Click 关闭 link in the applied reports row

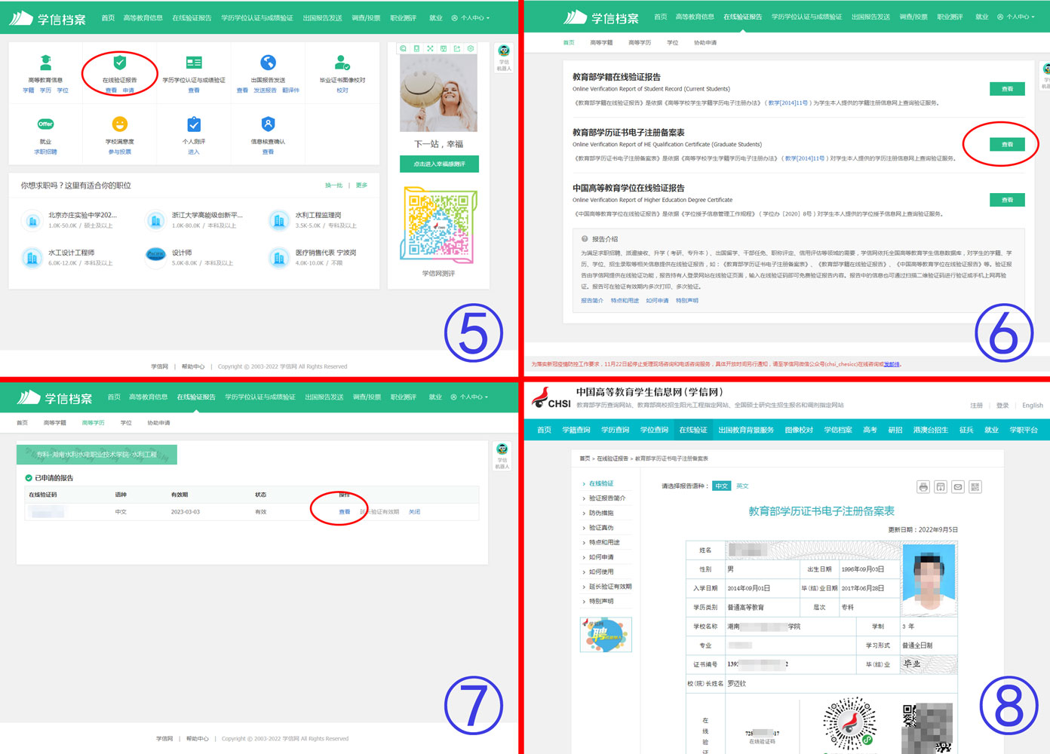[414, 512]
